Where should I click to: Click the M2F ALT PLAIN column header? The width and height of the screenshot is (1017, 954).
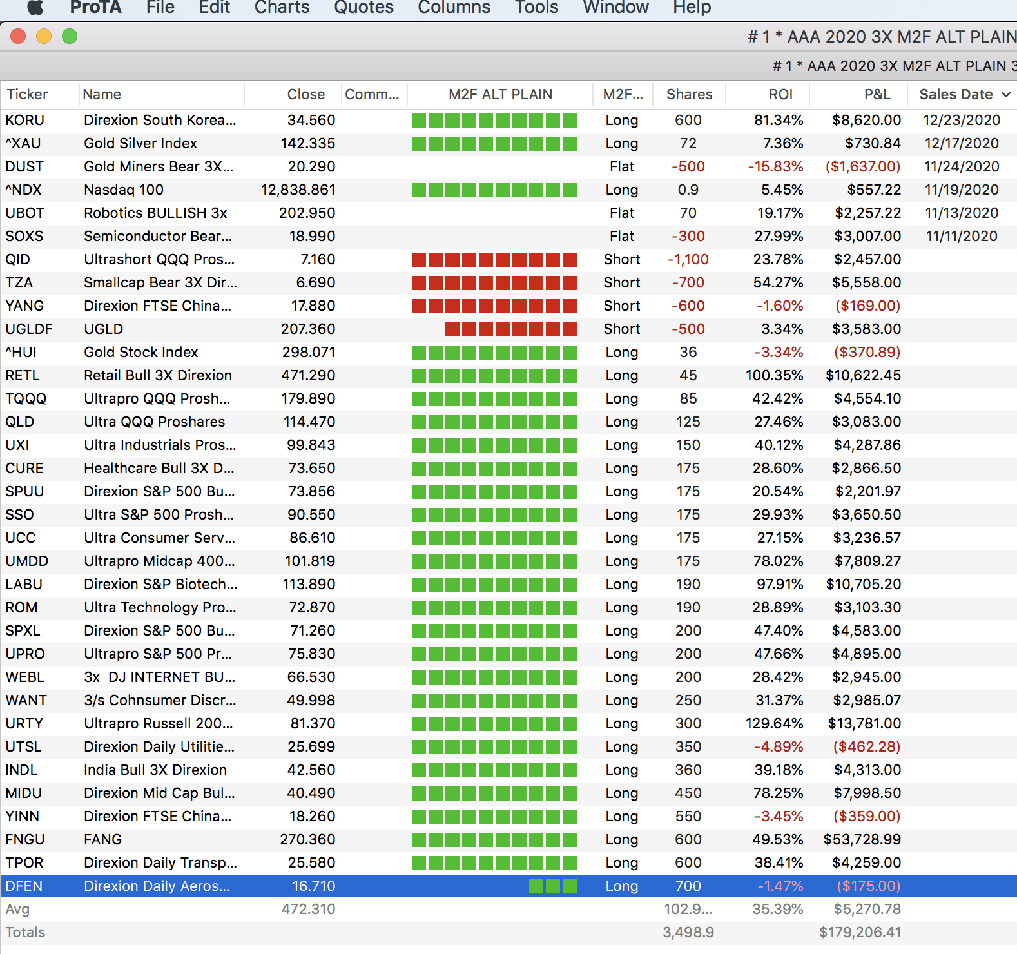point(501,94)
